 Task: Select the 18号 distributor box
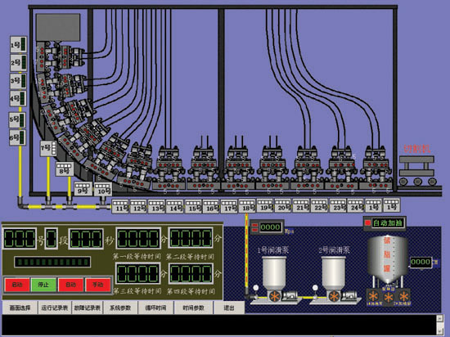(247, 206)
